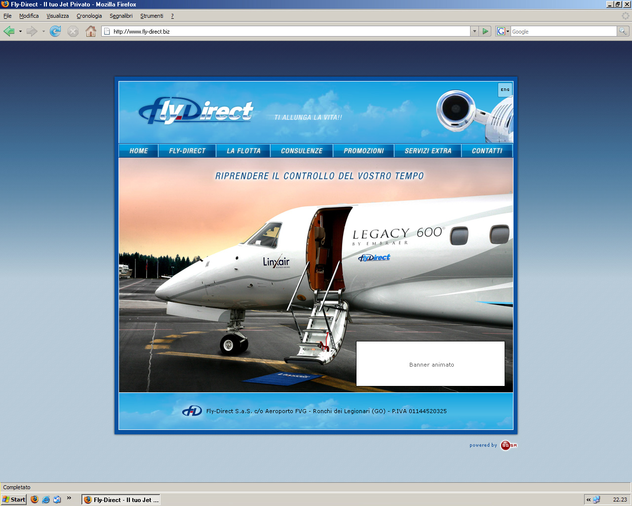The height and width of the screenshot is (506, 632).
Task: Focus the Google search input field
Action: [x=563, y=31]
